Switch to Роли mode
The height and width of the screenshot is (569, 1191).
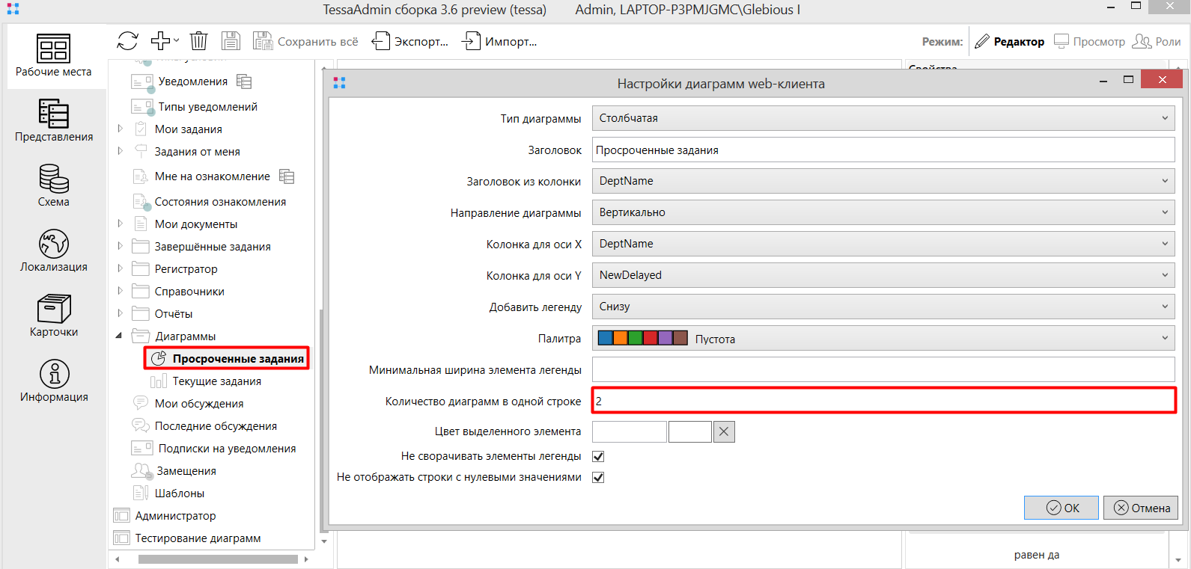pyautogui.click(x=1157, y=41)
